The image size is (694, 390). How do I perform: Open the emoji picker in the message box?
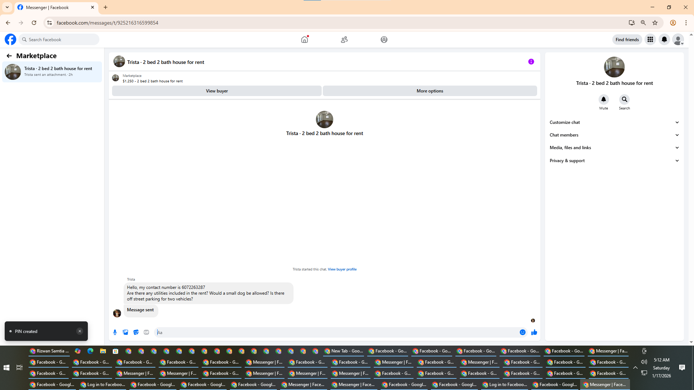click(x=523, y=332)
